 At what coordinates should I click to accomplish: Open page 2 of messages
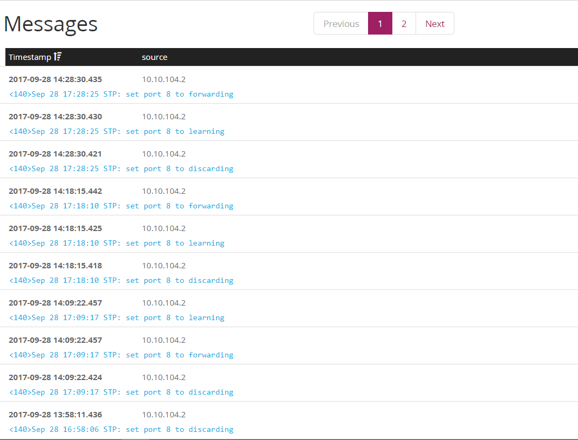tap(404, 24)
